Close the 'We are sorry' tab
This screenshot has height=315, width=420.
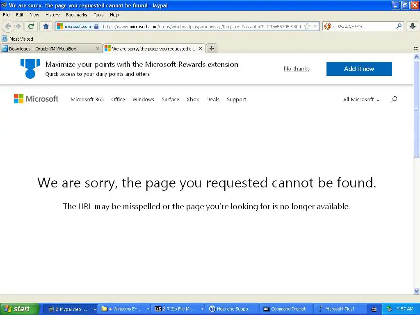(x=200, y=48)
